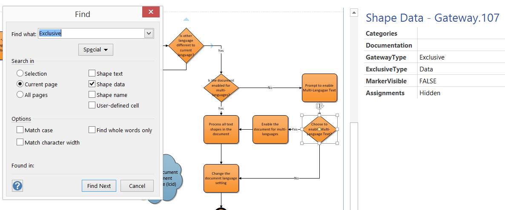
Task: Select the All pages radio button
Action: [20, 95]
